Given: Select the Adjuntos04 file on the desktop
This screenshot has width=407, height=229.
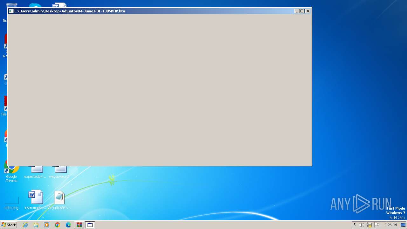Looking at the screenshot, I should coord(59,200).
